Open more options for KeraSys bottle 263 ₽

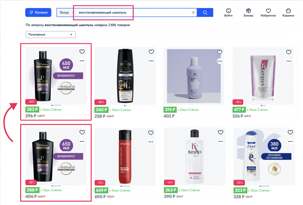click(x=221, y=141)
